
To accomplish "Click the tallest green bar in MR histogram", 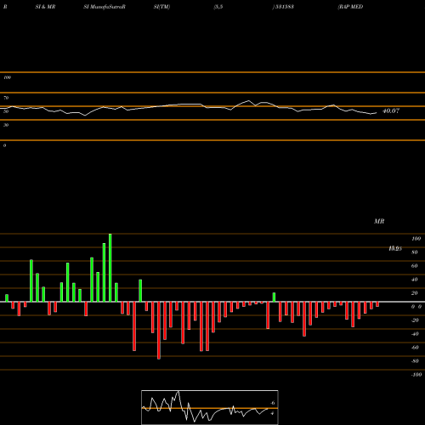I will (x=110, y=268).
